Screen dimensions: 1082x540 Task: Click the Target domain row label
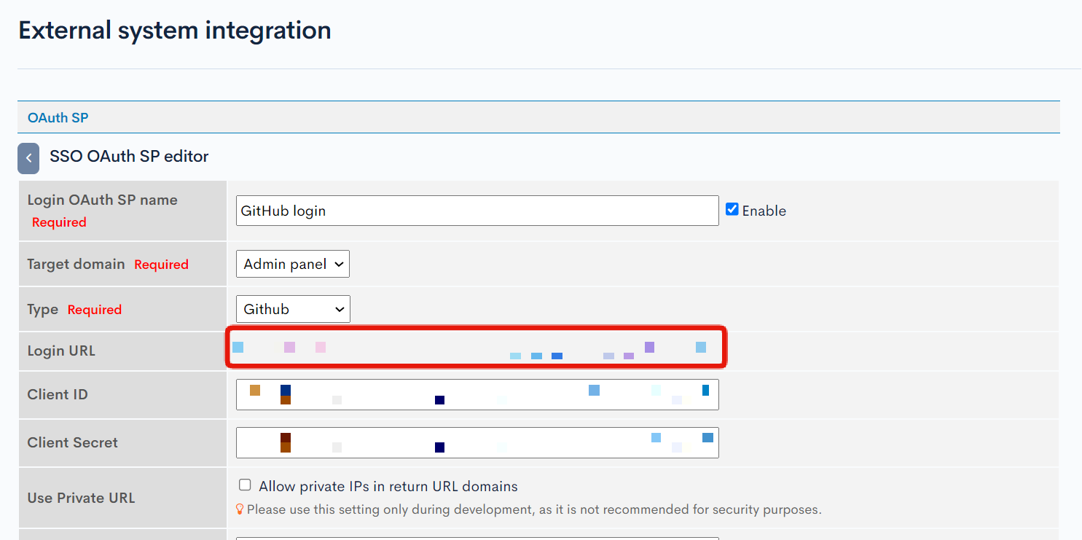click(x=76, y=264)
